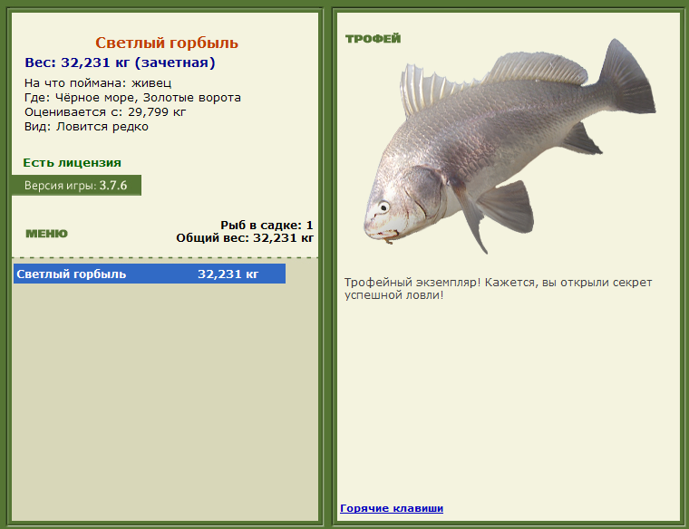The width and height of the screenshot is (689, 529).
Task: Click the Есть лицензия label
Action: click(x=72, y=163)
